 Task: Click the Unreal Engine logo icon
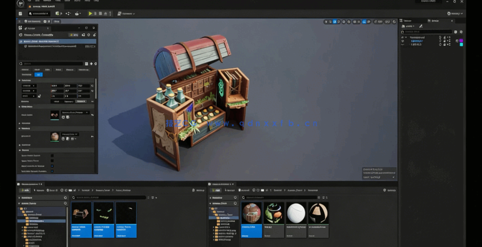point(20,3)
